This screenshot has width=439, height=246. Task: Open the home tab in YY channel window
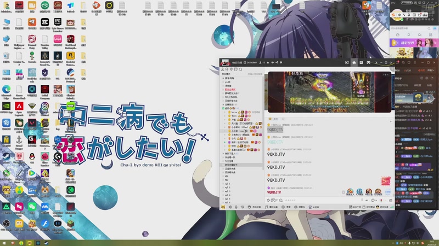click(354, 62)
